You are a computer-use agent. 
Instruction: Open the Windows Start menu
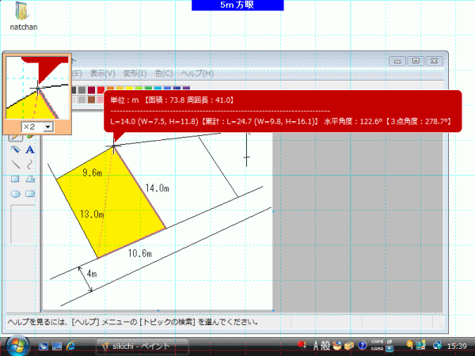[16, 345]
